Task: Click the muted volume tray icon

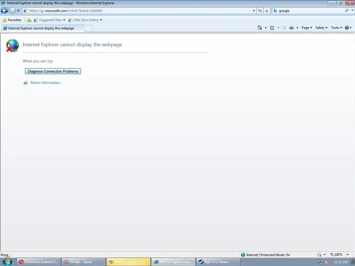Action: (327, 262)
